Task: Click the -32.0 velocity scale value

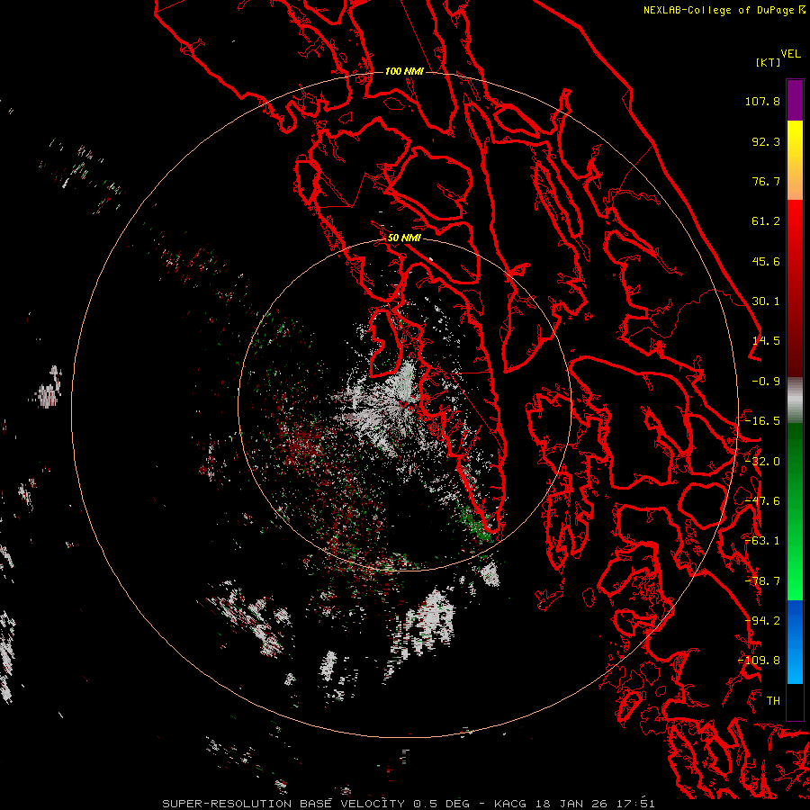Action: (762, 462)
